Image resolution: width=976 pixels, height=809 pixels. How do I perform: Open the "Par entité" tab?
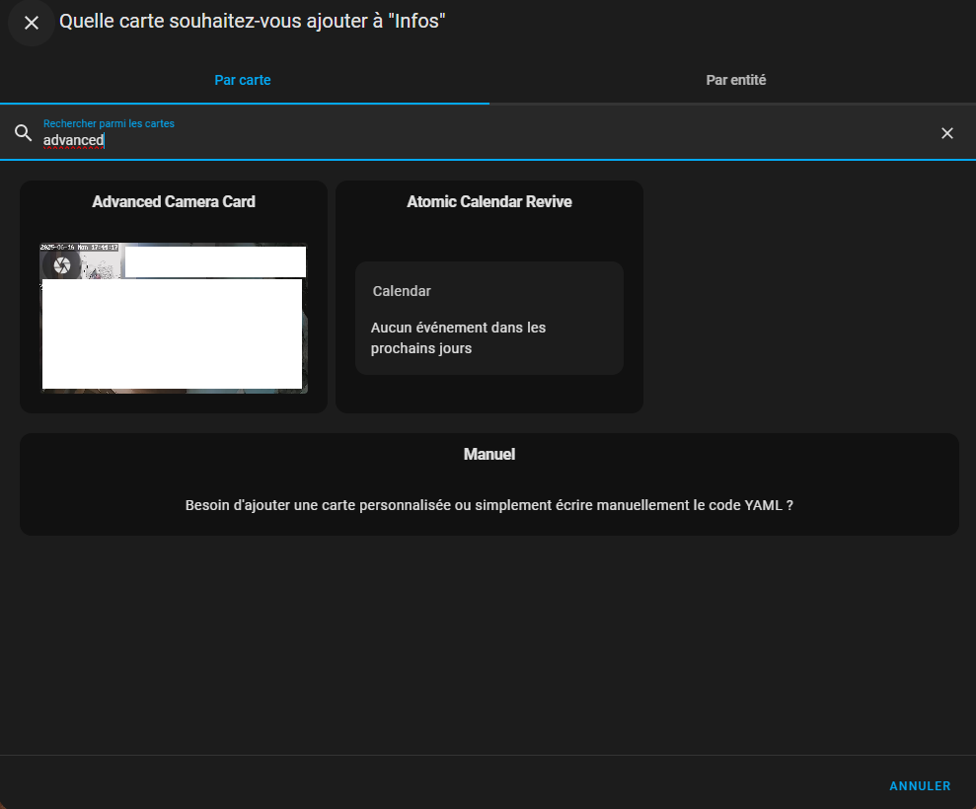[x=735, y=80]
